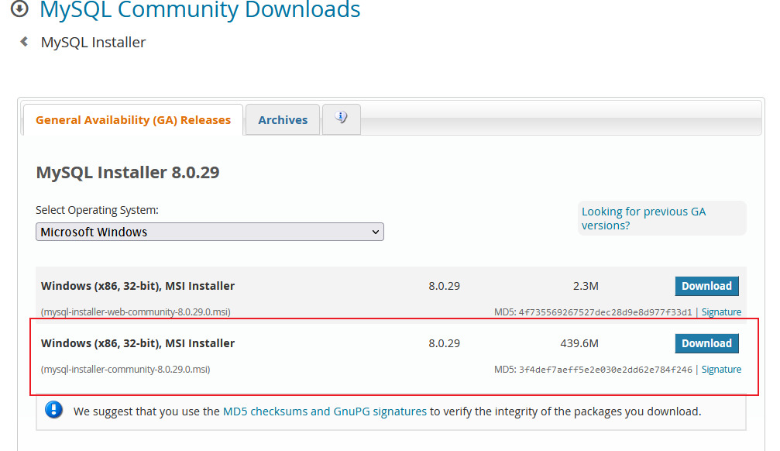Download the 439.6M community MSI installer
This screenshot has height=451, width=780.
coord(706,343)
